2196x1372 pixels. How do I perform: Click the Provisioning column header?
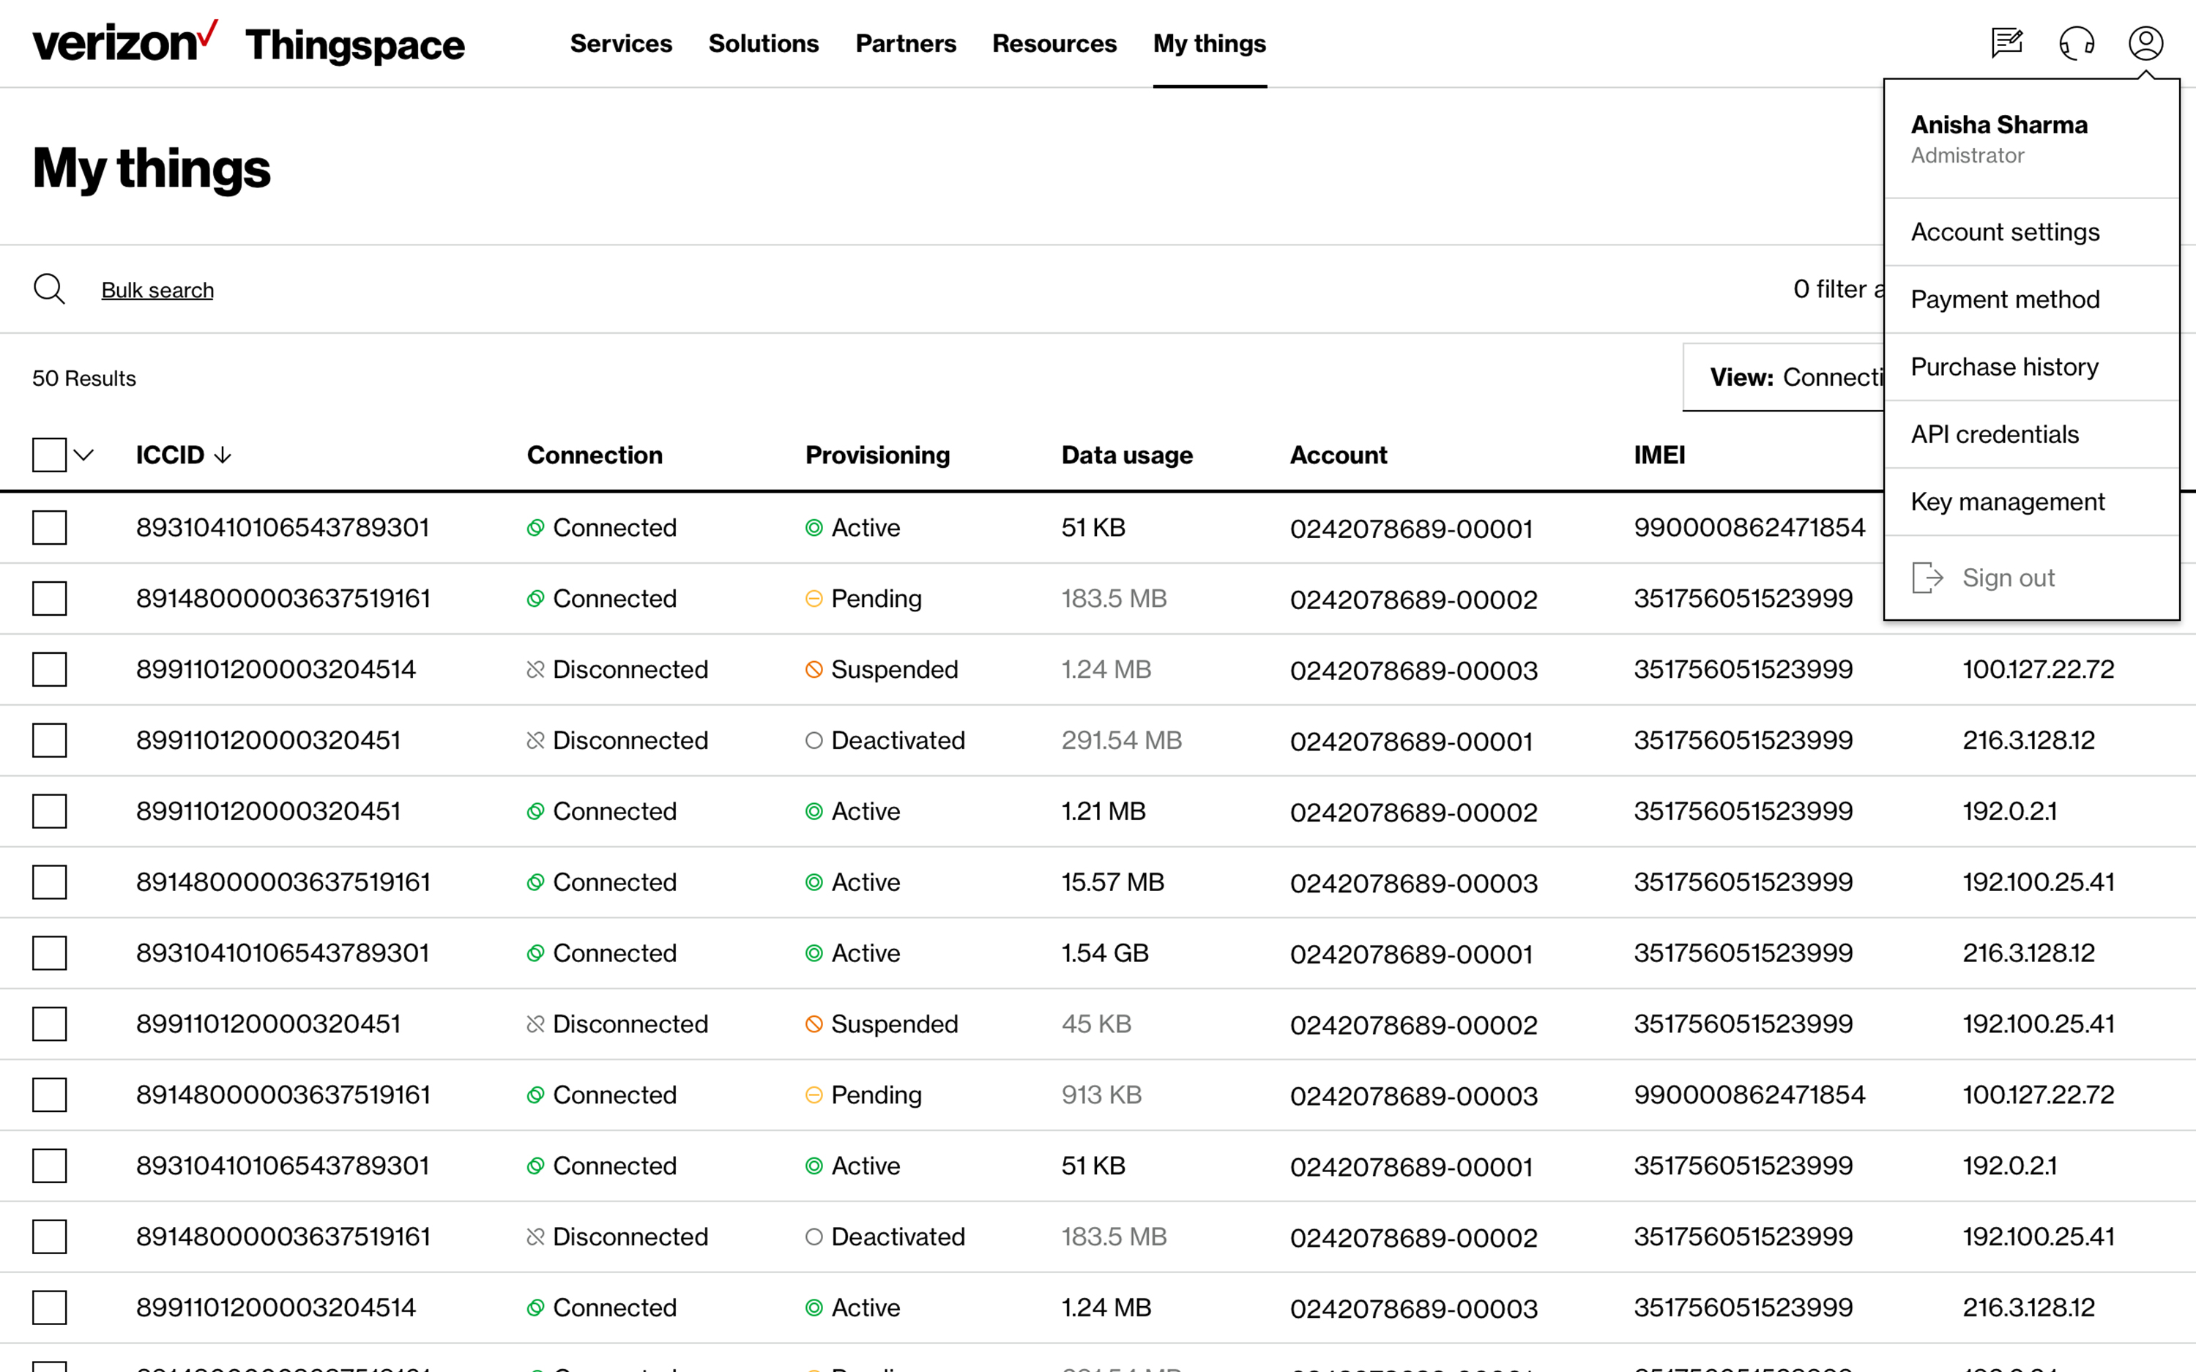click(x=876, y=455)
